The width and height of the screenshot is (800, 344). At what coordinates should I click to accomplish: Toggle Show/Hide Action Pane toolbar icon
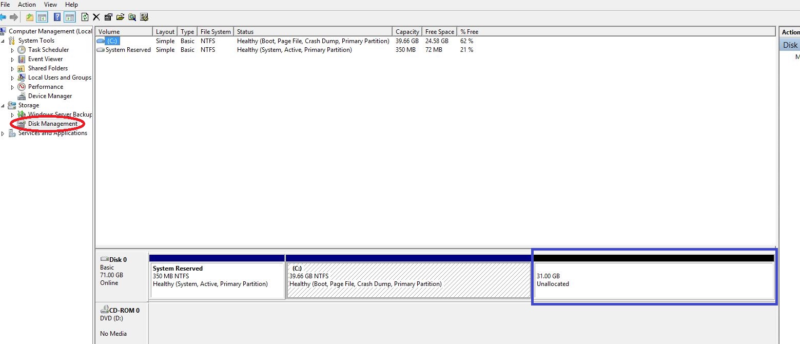point(69,17)
